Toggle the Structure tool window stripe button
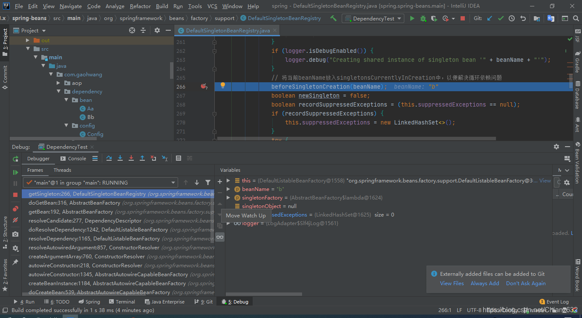This screenshot has width=582, height=318. coord(5,232)
